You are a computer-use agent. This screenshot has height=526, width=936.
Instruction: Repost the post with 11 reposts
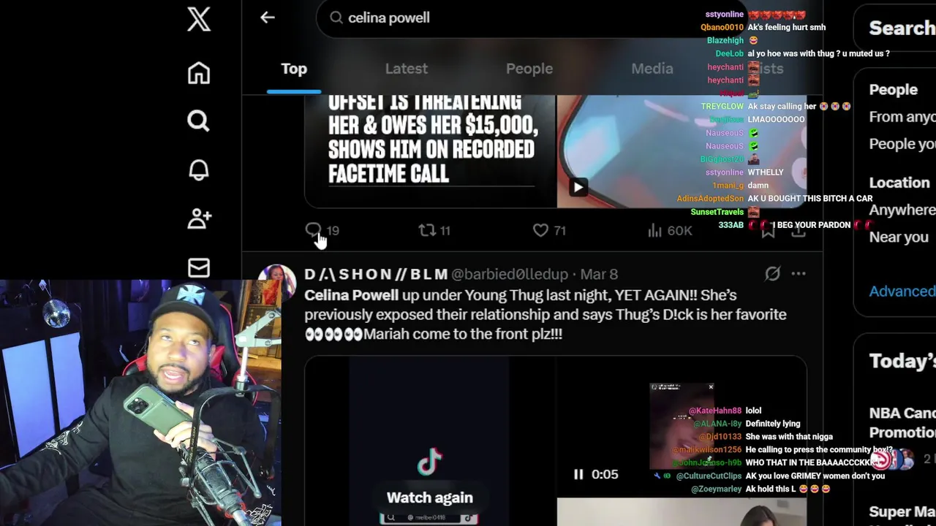434,231
